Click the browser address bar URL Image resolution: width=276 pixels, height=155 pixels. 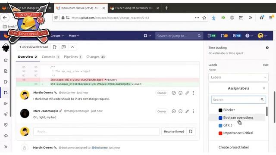(110, 18)
